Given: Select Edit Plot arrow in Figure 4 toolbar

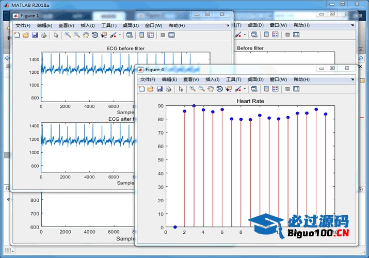Looking at the screenshot, I should click(181, 89).
